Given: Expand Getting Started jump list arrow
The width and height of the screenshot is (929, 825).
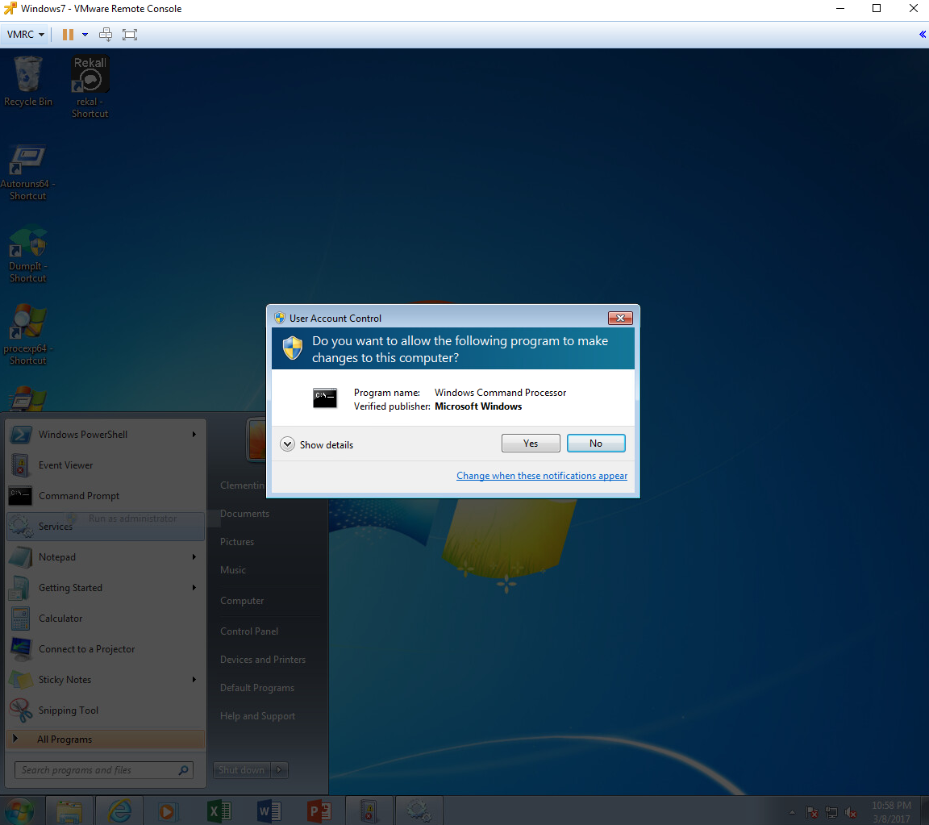Looking at the screenshot, I should pos(194,588).
